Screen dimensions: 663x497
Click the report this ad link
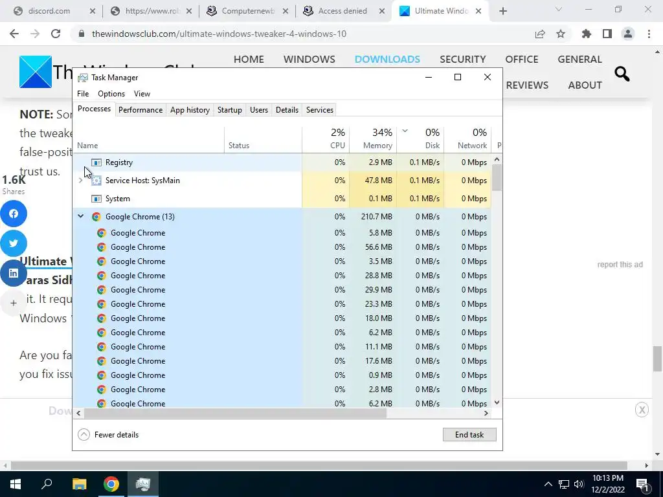pyautogui.click(x=620, y=265)
